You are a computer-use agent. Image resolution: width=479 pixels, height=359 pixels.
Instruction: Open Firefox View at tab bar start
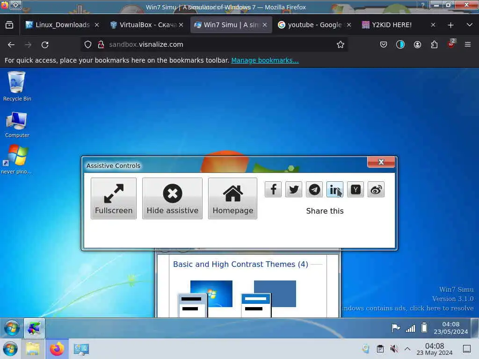click(9, 25)
